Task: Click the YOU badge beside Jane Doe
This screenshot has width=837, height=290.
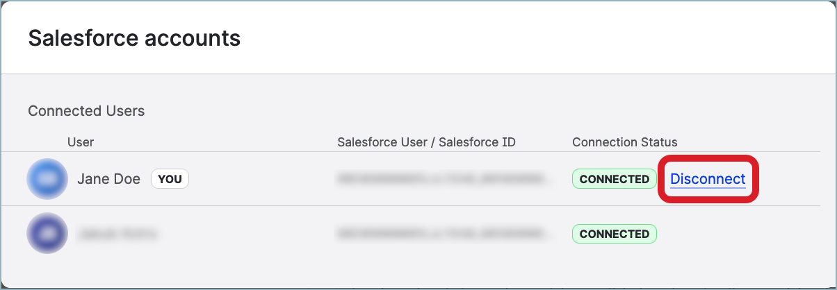Action: [x=170, y=179]
